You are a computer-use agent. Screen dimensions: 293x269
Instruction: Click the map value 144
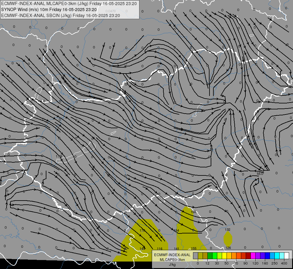click(x=142, y=249)
